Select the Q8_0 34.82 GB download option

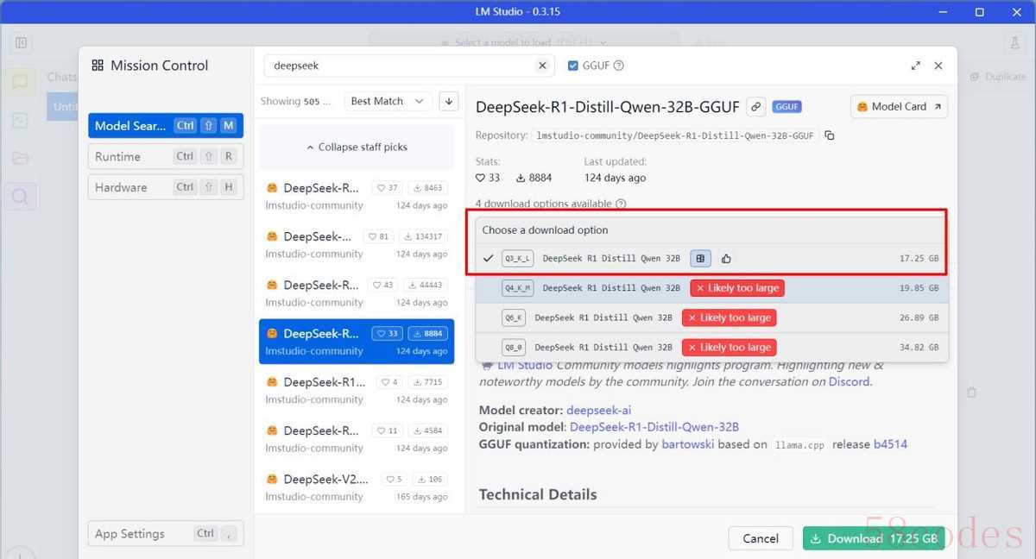712,347
